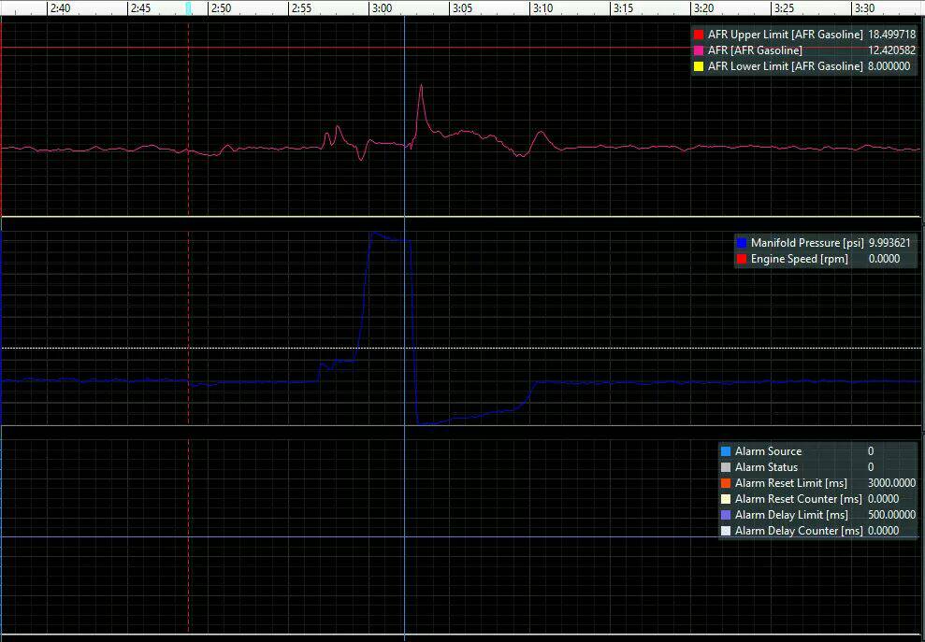The image size is (925, 642).
Task: Click the 2:40 mark on time ruler
Action: pos(61,8)
